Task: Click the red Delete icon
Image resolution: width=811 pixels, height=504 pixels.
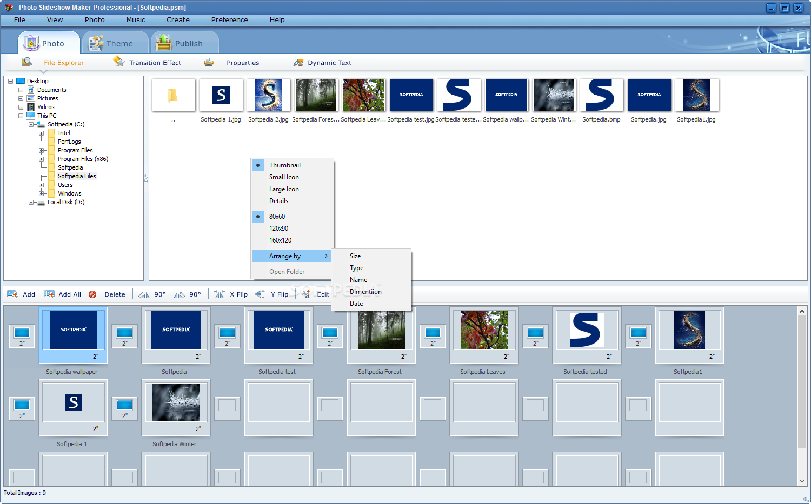Action: (x=92, y=294)
